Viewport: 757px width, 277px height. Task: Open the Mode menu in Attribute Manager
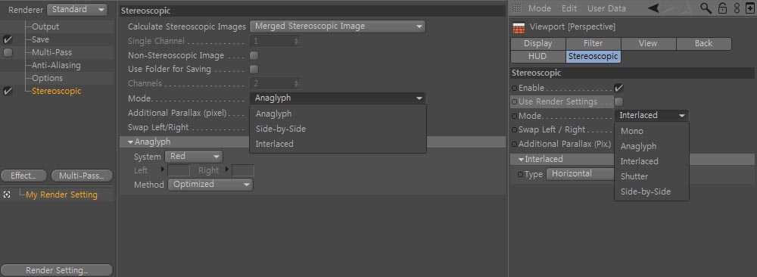click(x=539, y=8)
